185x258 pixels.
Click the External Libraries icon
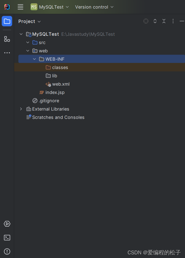pyautogui.click(x=29, y=109)
